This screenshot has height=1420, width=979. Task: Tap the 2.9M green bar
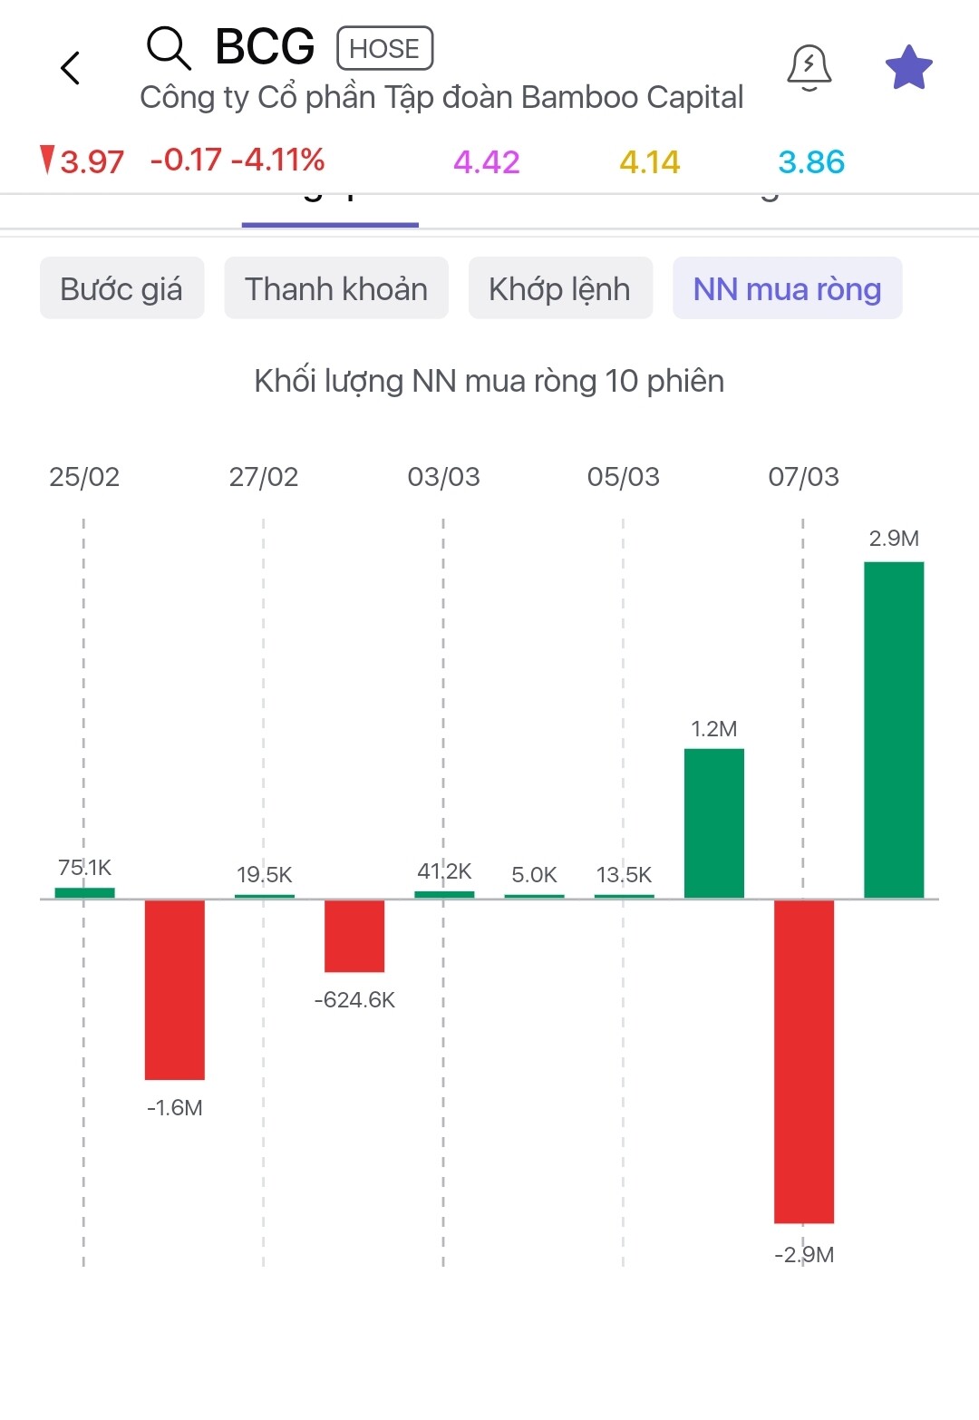[894, 729]
